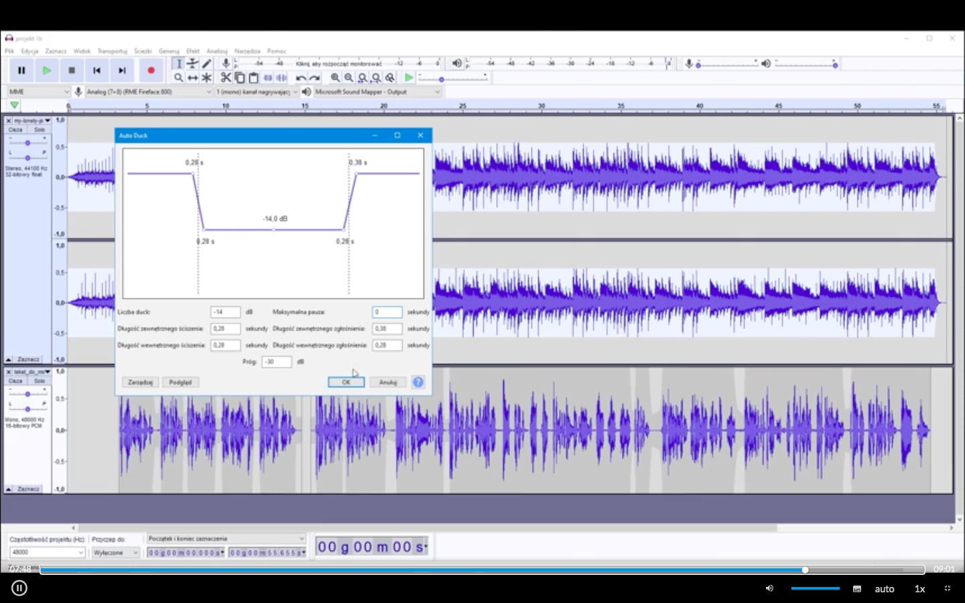The width and height of the screenshot is (965, 603).
Task: Collapse the tekst_do track with arrow
Action: (8, 489)
